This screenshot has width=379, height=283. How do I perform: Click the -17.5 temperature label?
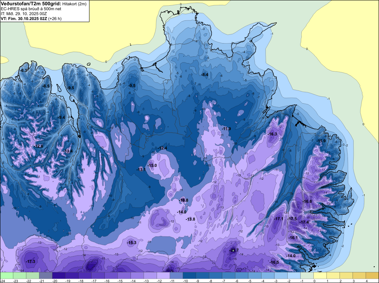tap(292, 219)
